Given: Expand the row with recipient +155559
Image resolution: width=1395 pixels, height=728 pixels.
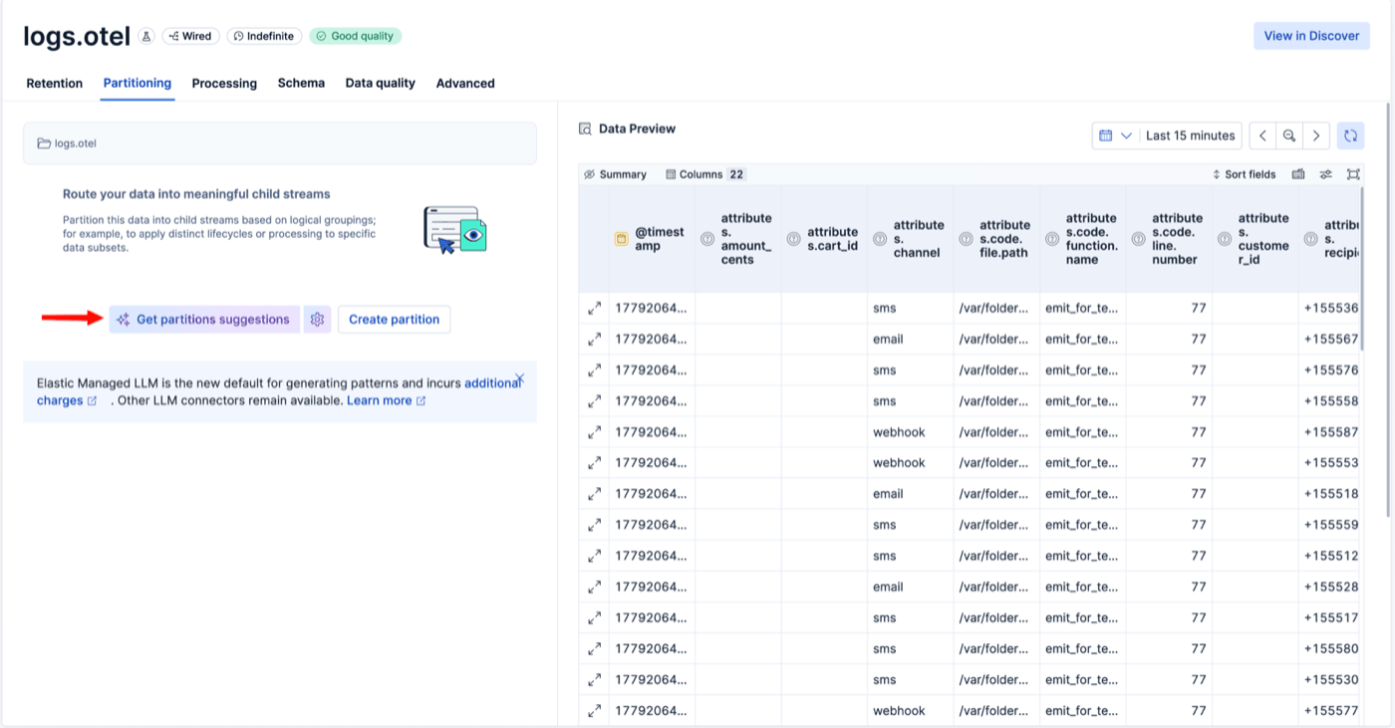Looking at the screenshot, I should (x=594, y=525).
